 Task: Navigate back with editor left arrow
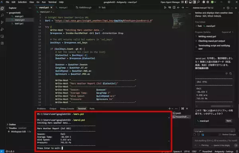[x=178, y=8]
